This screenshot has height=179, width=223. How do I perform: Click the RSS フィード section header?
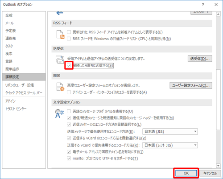coord(132,23)
